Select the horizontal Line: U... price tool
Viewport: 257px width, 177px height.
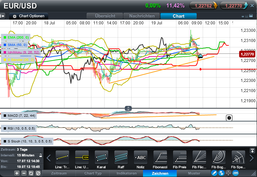(x=82, y=157)
